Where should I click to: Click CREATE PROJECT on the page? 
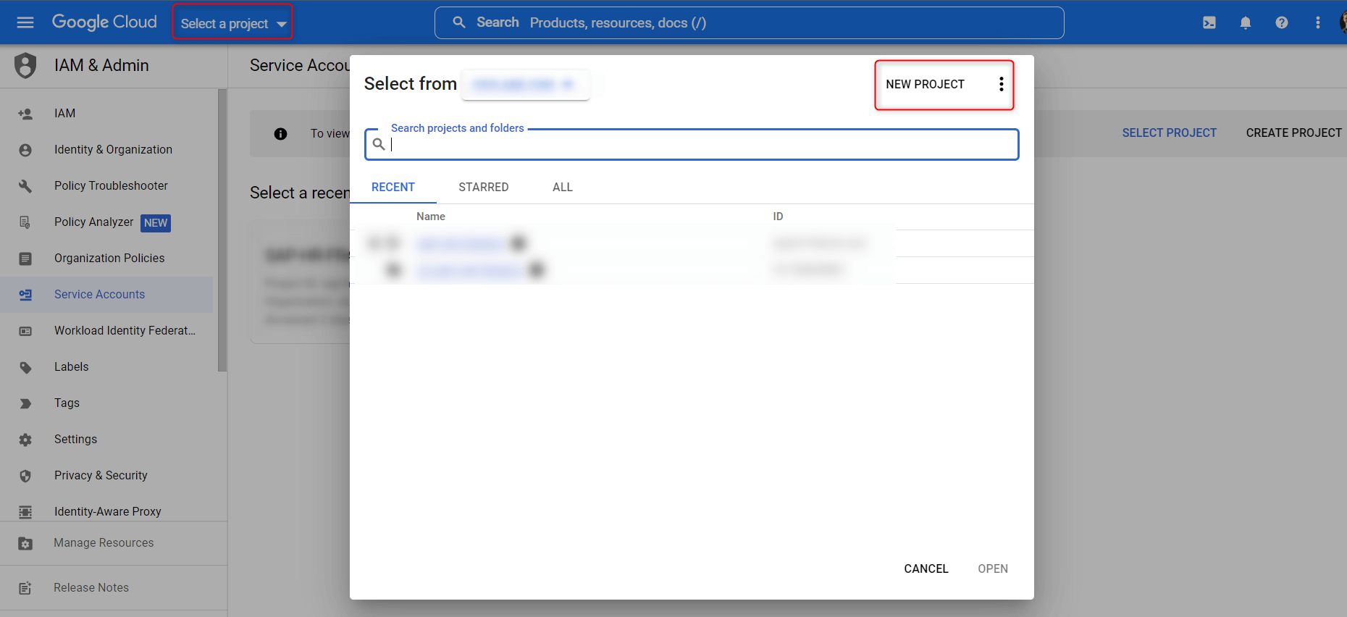tap(1294, 133)
